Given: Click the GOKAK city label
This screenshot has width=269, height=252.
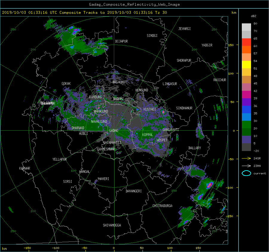Looking at the screenshot, I should [x=66, y=84].
